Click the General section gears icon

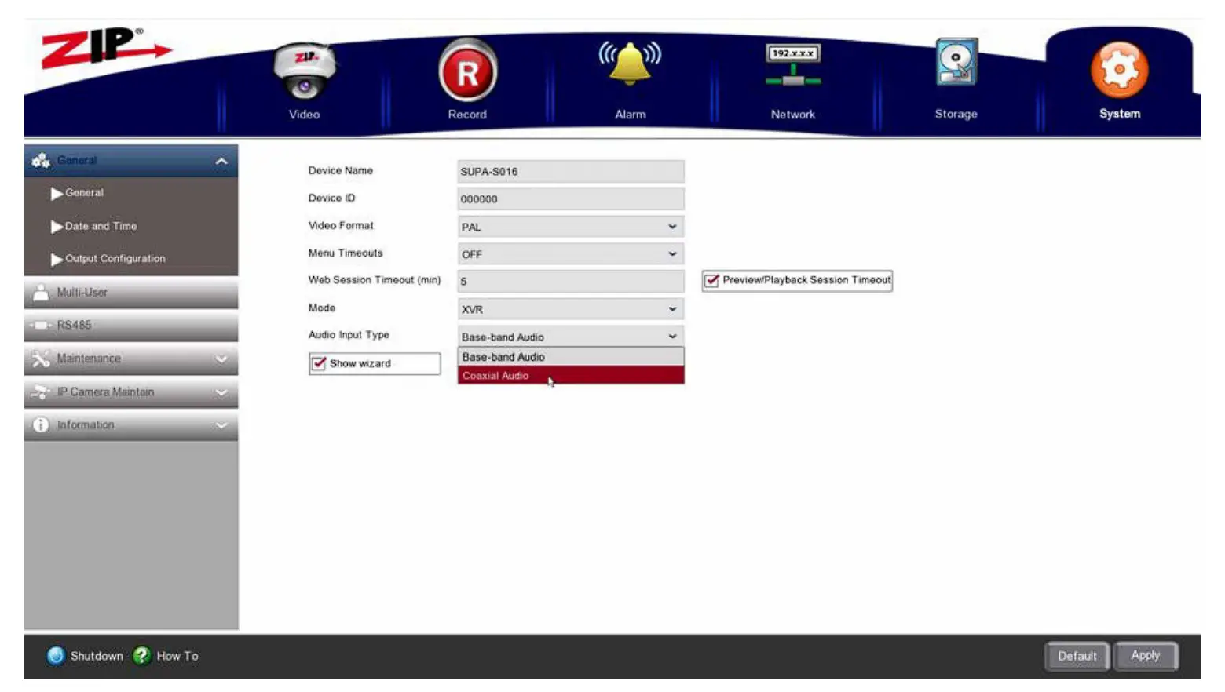pos(41,161)
